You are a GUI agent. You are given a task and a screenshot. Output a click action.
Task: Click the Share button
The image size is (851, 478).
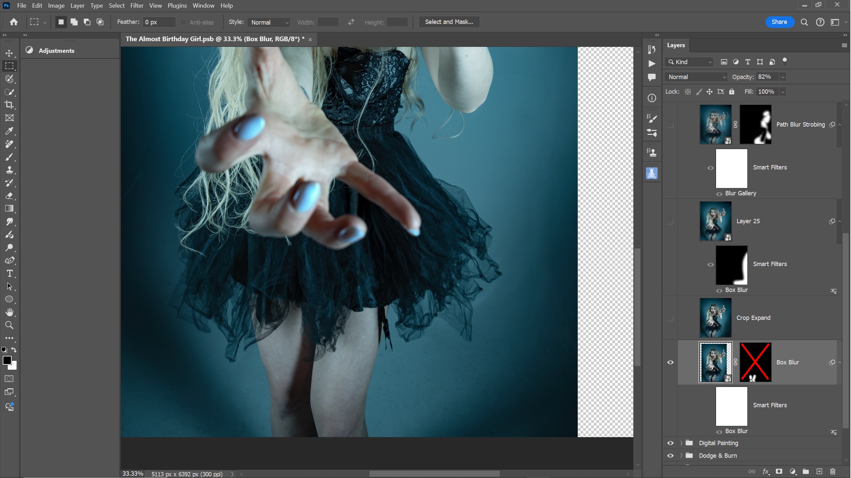point(779,22)
